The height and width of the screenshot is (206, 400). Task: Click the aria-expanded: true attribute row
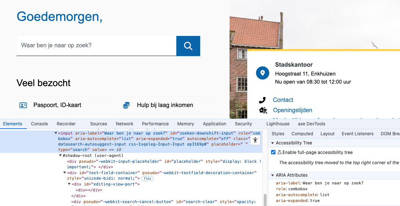(298, 201)
